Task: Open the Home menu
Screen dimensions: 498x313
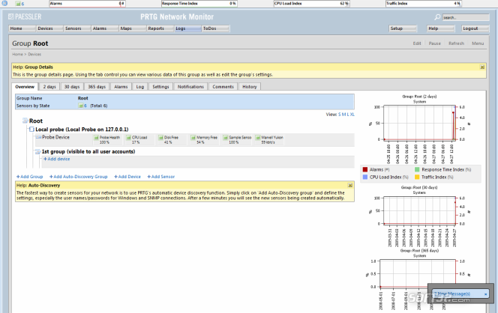Action: (22, 28)
